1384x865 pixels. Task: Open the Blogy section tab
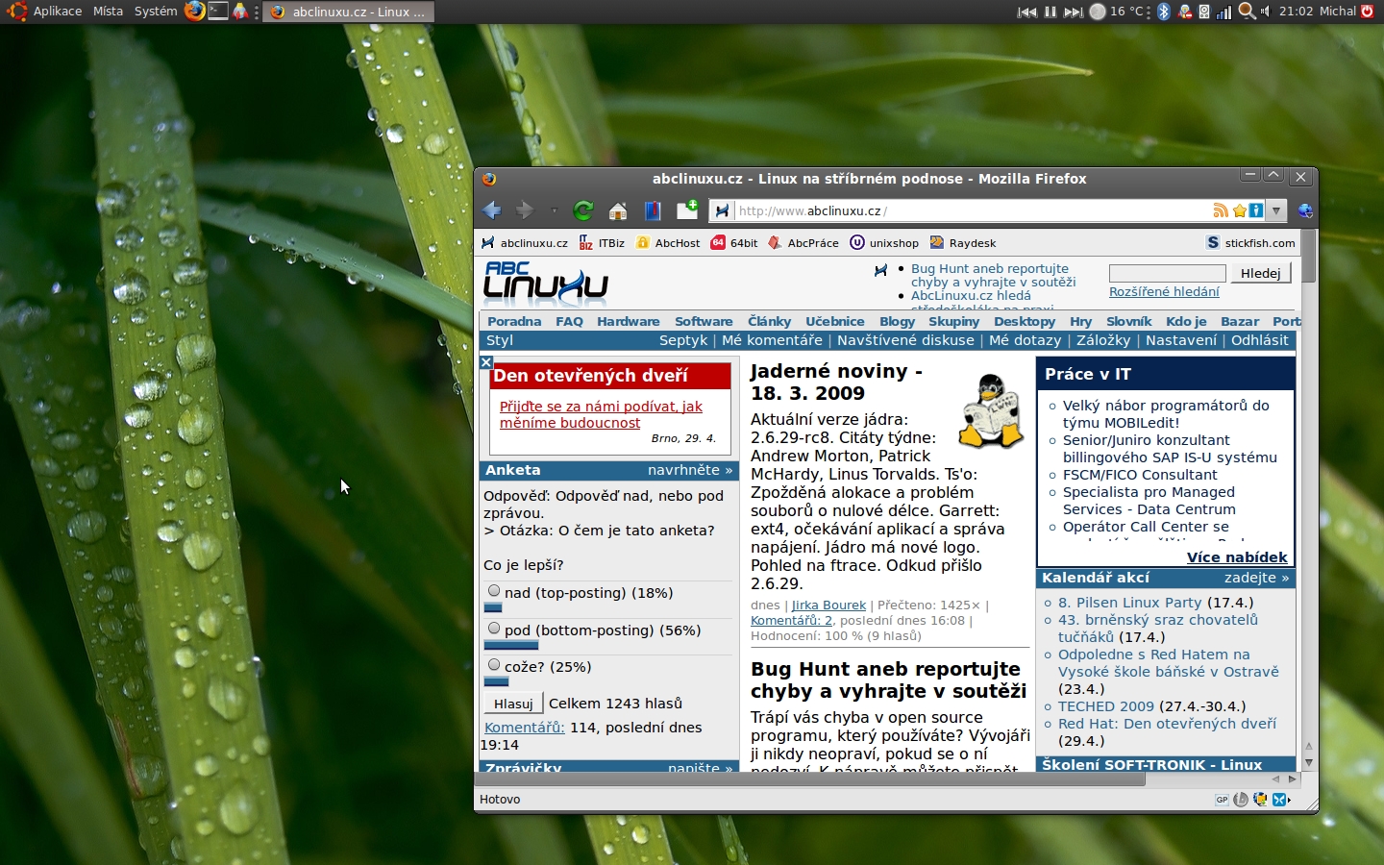897,321
